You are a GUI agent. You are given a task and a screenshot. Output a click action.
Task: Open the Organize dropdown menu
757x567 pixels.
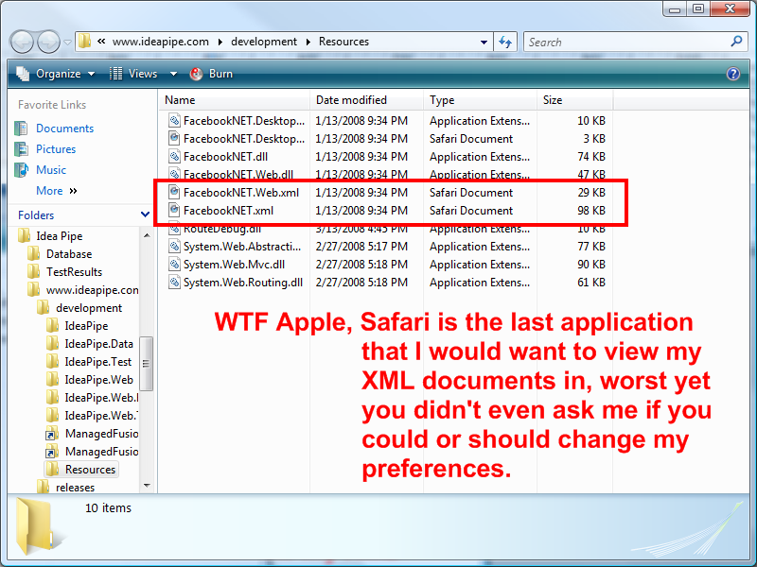click(57, 74)
